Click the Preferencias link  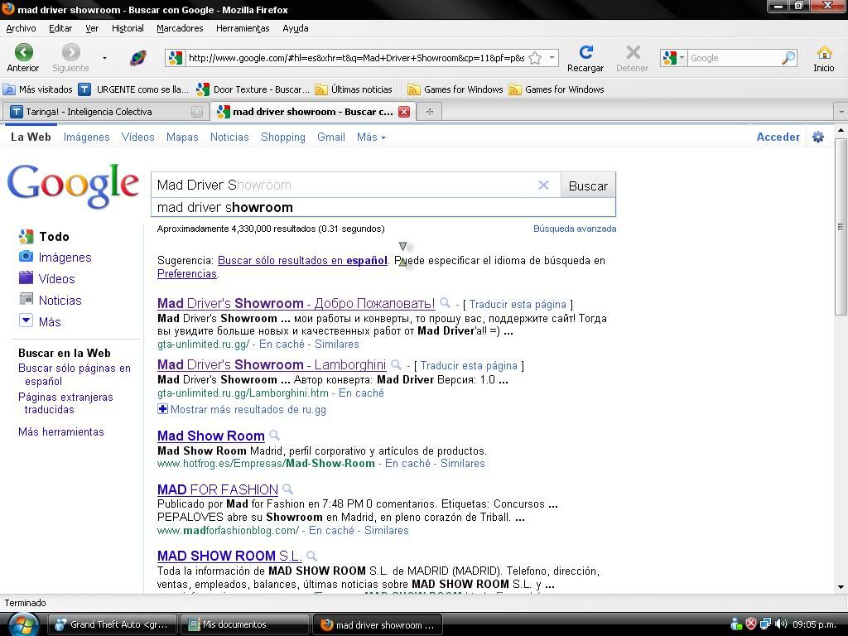click(x=186, y=273)
